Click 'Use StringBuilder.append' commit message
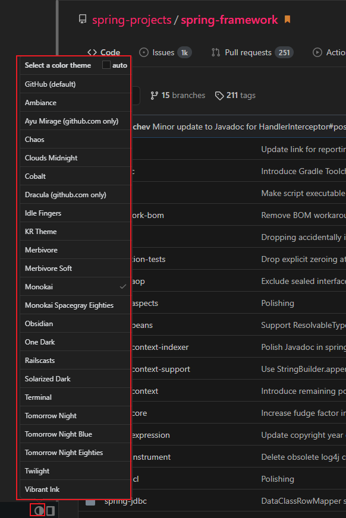346x518 pixels. pos(303,369)
